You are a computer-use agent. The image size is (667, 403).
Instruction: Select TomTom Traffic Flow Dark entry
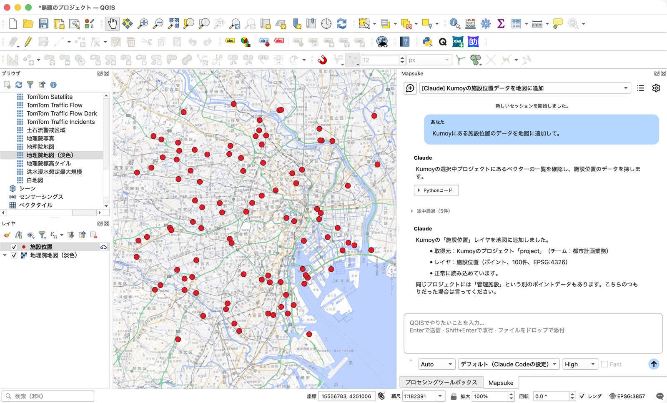pyautogui.click(x=62, y=113)
